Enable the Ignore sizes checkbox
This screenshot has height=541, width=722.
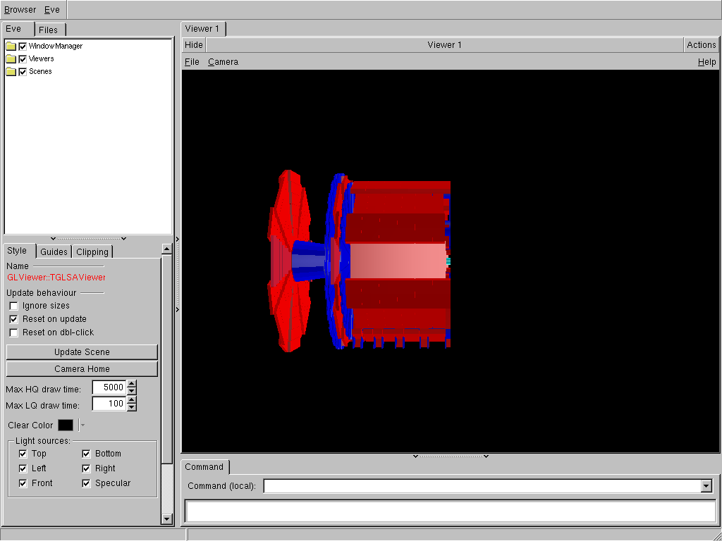click(x=14, y=306)
